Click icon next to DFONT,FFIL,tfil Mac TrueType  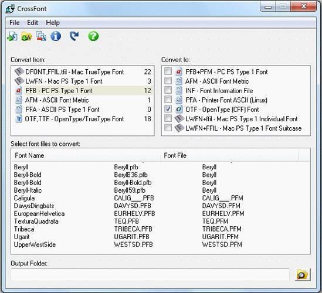pos(19,71)
